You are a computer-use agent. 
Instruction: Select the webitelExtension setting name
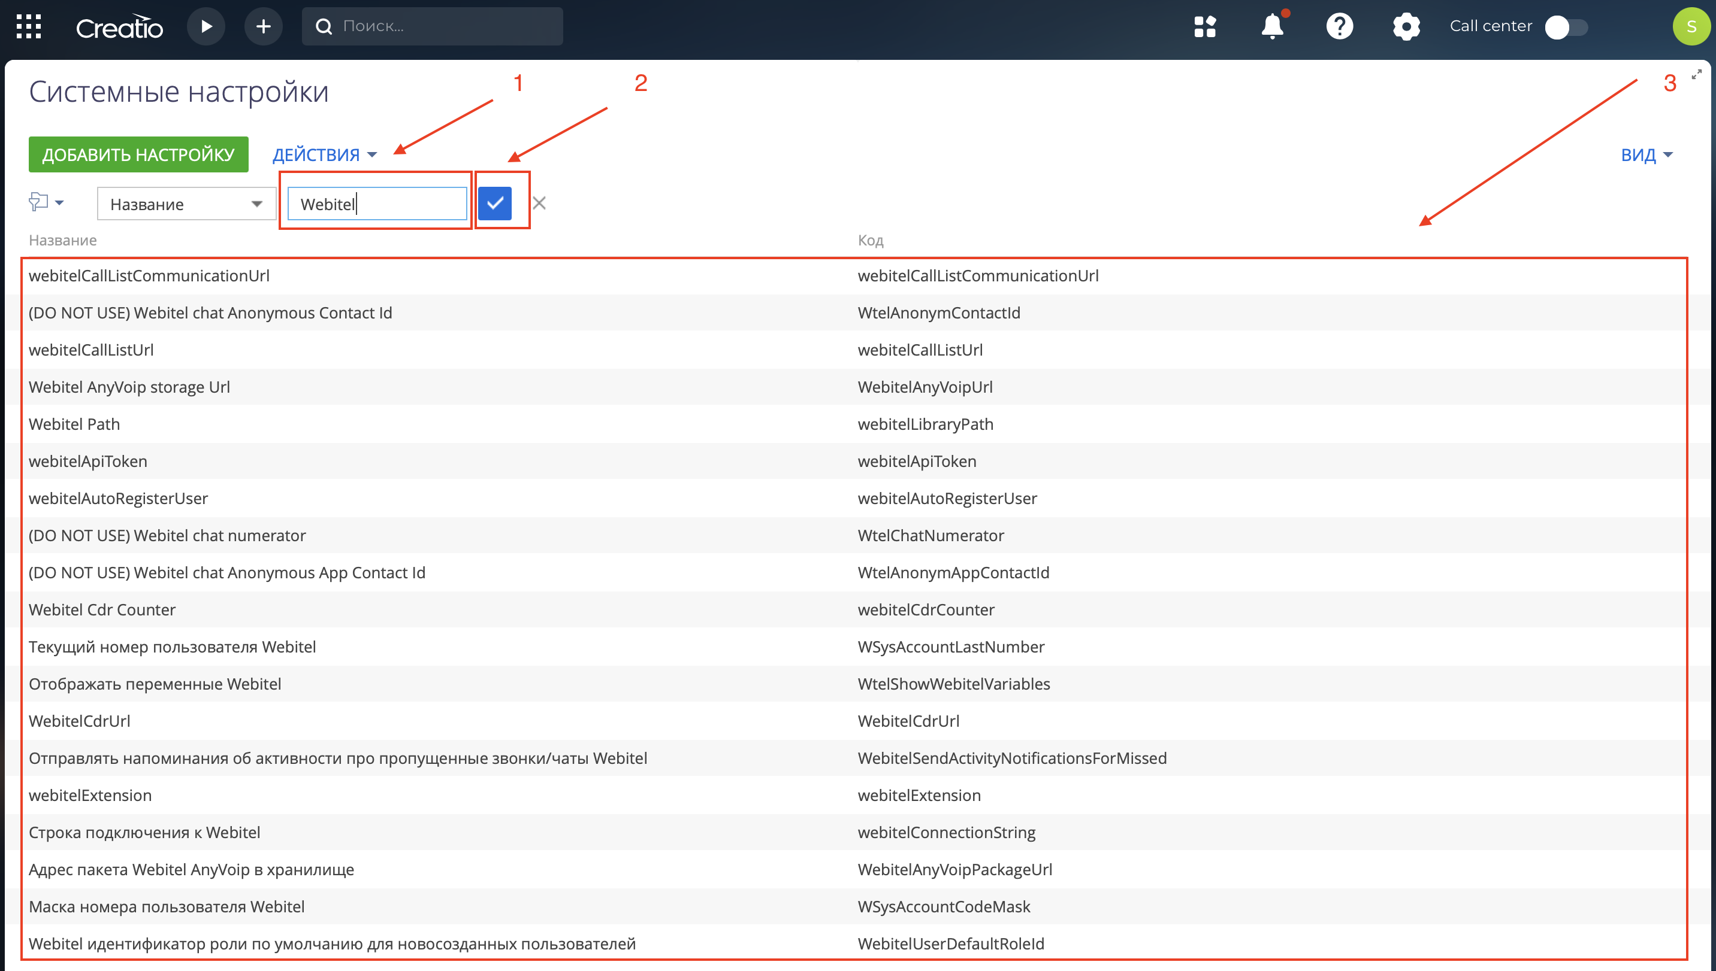(x=90, y=796)
